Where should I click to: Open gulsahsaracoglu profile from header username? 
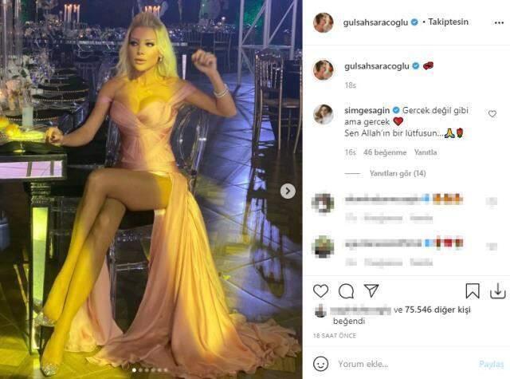pos(375,22)
